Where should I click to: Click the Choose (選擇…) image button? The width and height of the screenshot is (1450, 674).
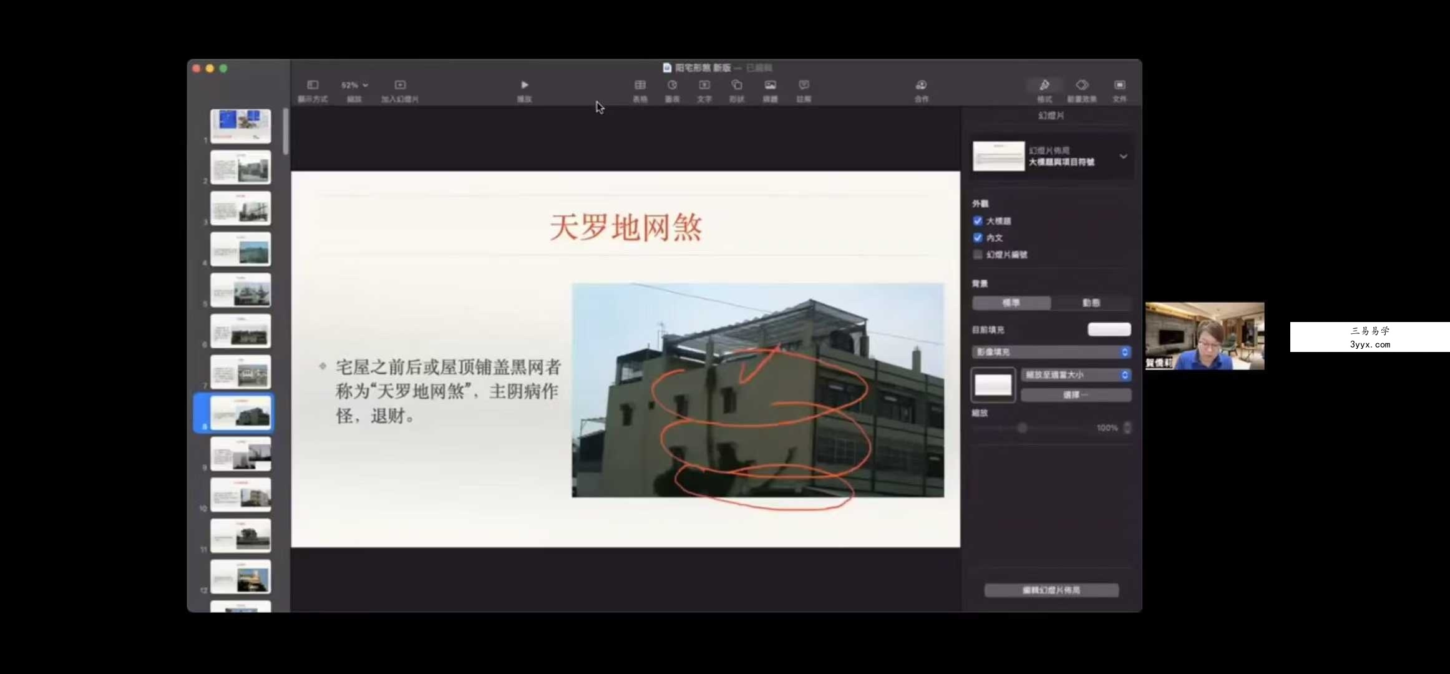(x=1076, y=395)
